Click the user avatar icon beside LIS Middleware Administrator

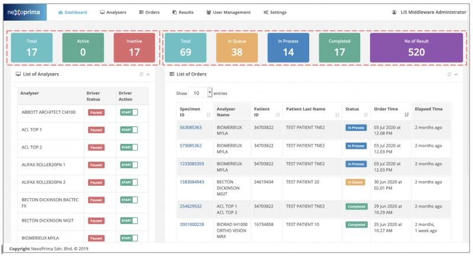coord(394,12)
